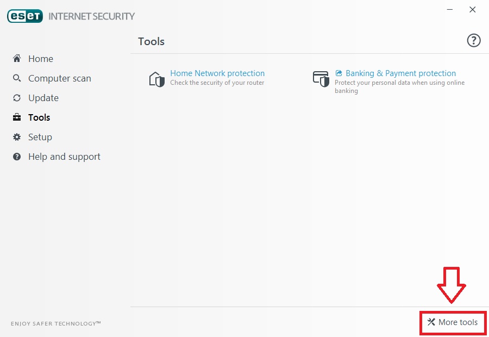Click the Home house icon in sidebar

pyautogui.click(x=17, y=59)
